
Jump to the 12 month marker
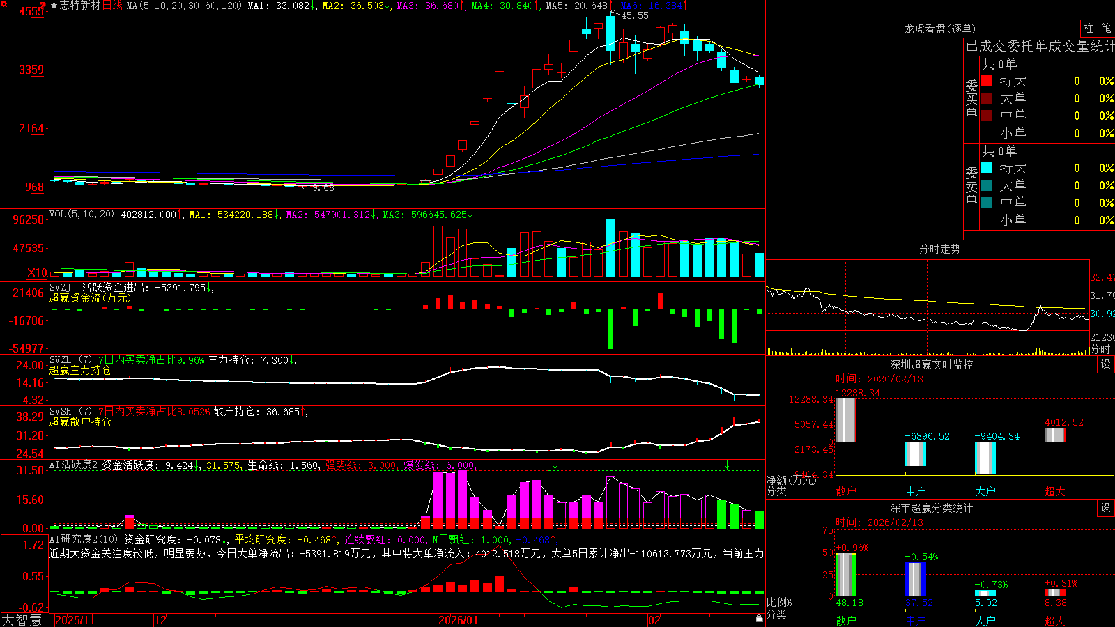(x=160, y=620)
